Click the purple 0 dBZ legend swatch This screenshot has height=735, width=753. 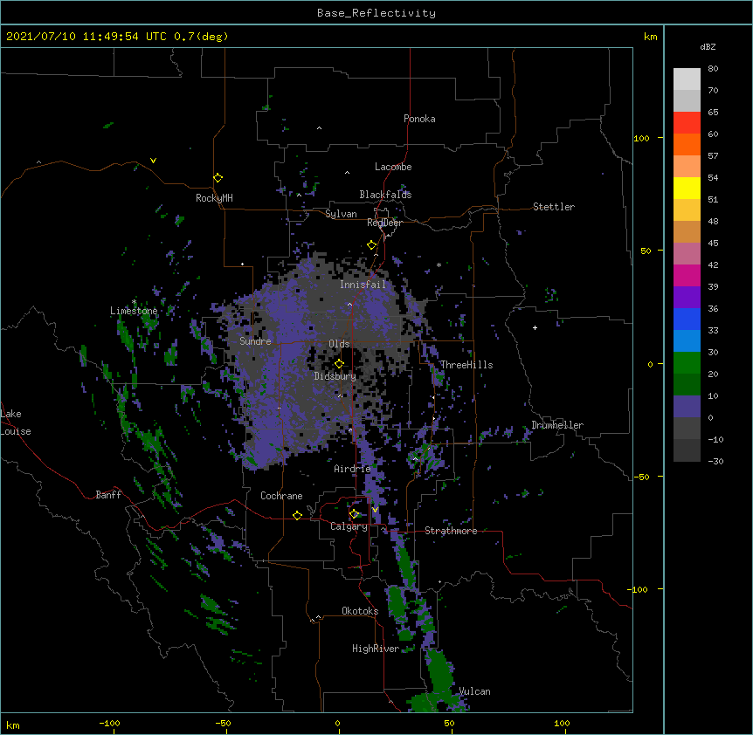[687, 407]
